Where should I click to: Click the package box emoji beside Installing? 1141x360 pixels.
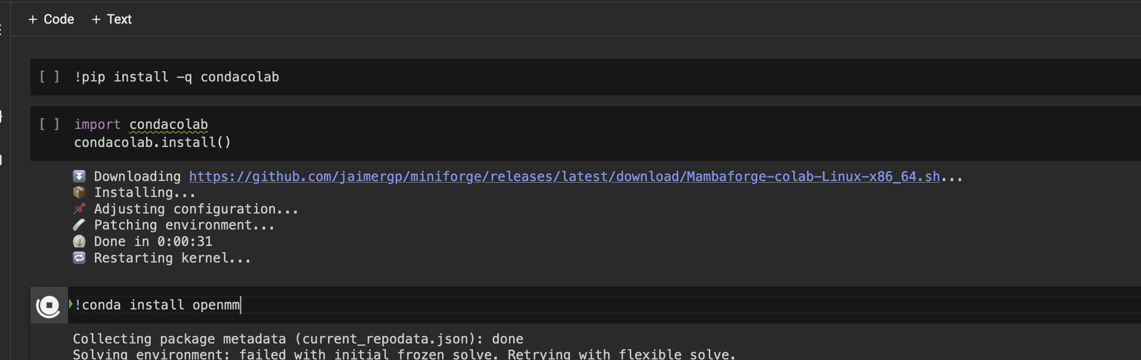coord(79,192)
